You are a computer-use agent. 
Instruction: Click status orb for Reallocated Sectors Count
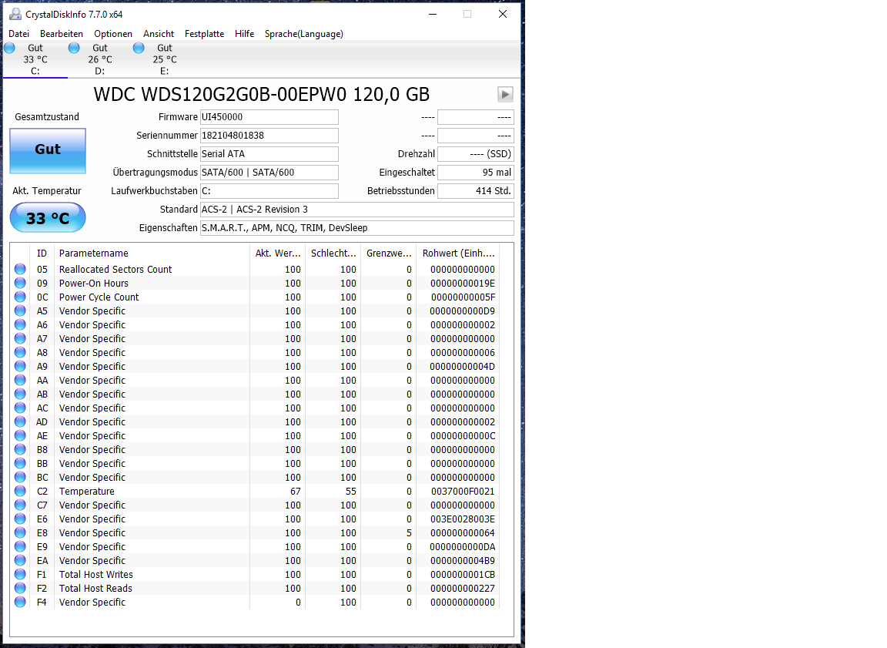pyautogui.click(x=20, y=269)
